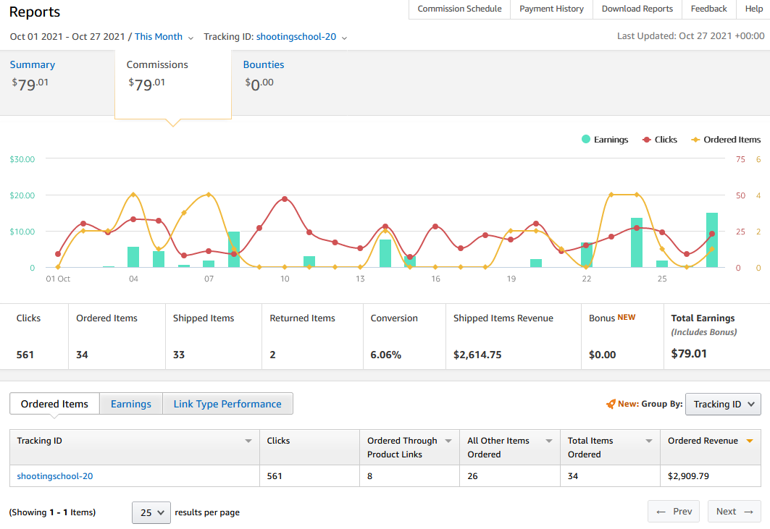Switch to the Summary tab
770x529 pixels.
[x=57, y=82]
